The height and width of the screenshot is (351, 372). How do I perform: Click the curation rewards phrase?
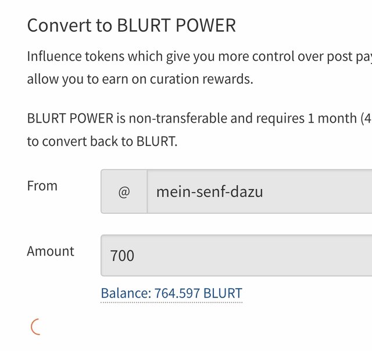(202, 79)
